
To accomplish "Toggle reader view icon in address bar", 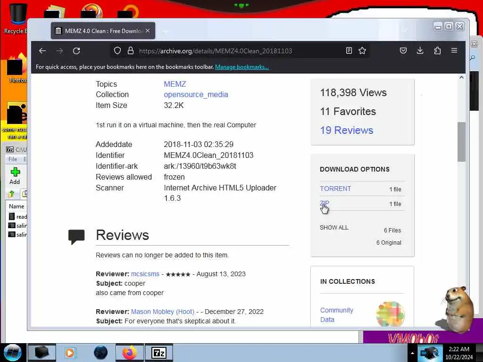I will click(349, 50).
